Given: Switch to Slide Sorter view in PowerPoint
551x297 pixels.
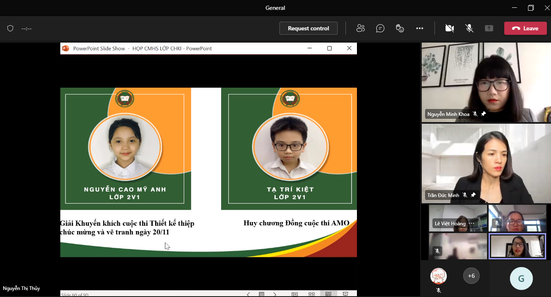Looking at the screenshot, I should [311, 294].
